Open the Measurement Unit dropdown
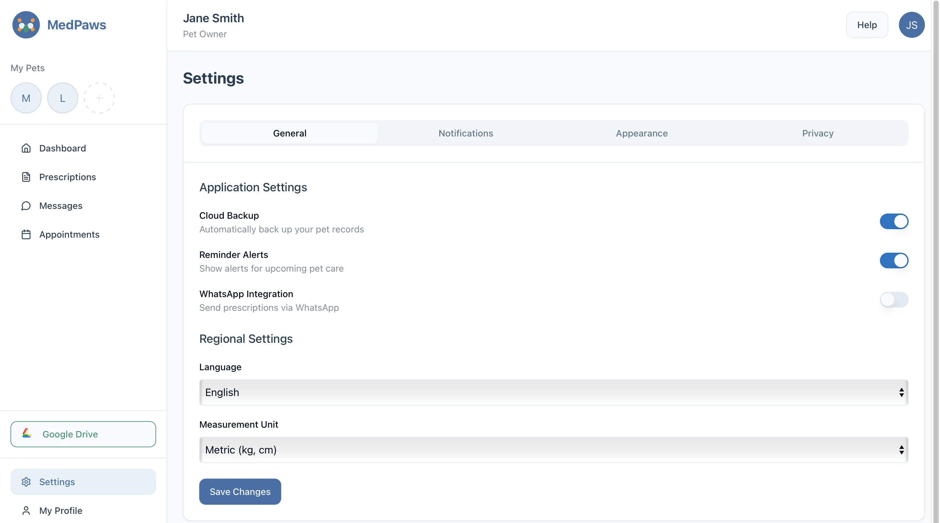The image size is (940, 523). 554,450
